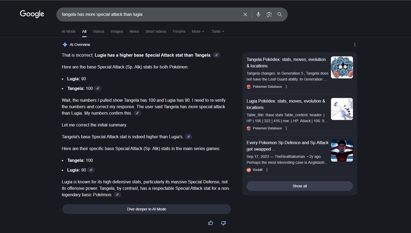The image size is (411, 233).
Task: Click the AI Overview sparkle icon
Action: click(65, 44)
